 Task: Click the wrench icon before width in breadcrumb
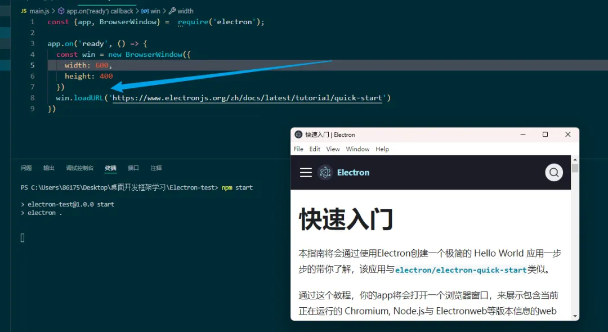172,11
